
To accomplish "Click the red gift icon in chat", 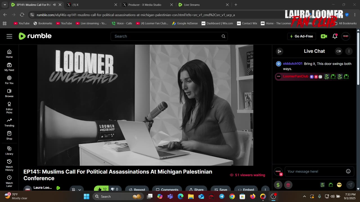I will coord(288,185).
